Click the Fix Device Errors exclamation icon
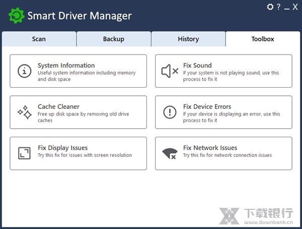Viewport: 302px width, 229px height. (170, 112)
